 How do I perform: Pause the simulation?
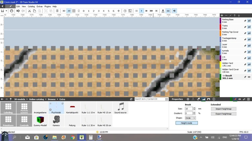pos(136,11)
